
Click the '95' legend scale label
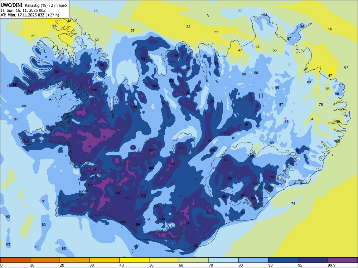point(300,265)
